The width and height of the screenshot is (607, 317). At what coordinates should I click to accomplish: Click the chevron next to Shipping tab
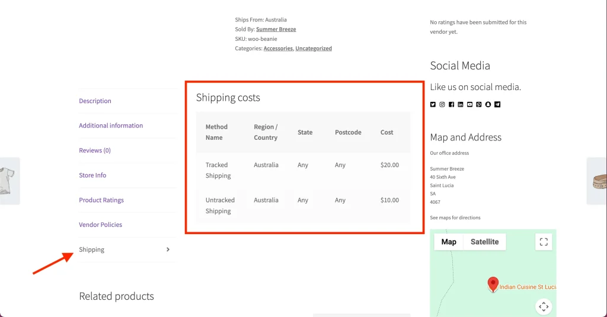tap(168, 249)
